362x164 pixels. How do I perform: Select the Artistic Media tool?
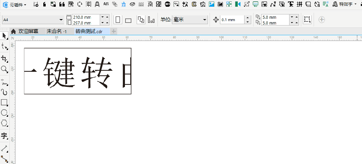click(4, 92)
